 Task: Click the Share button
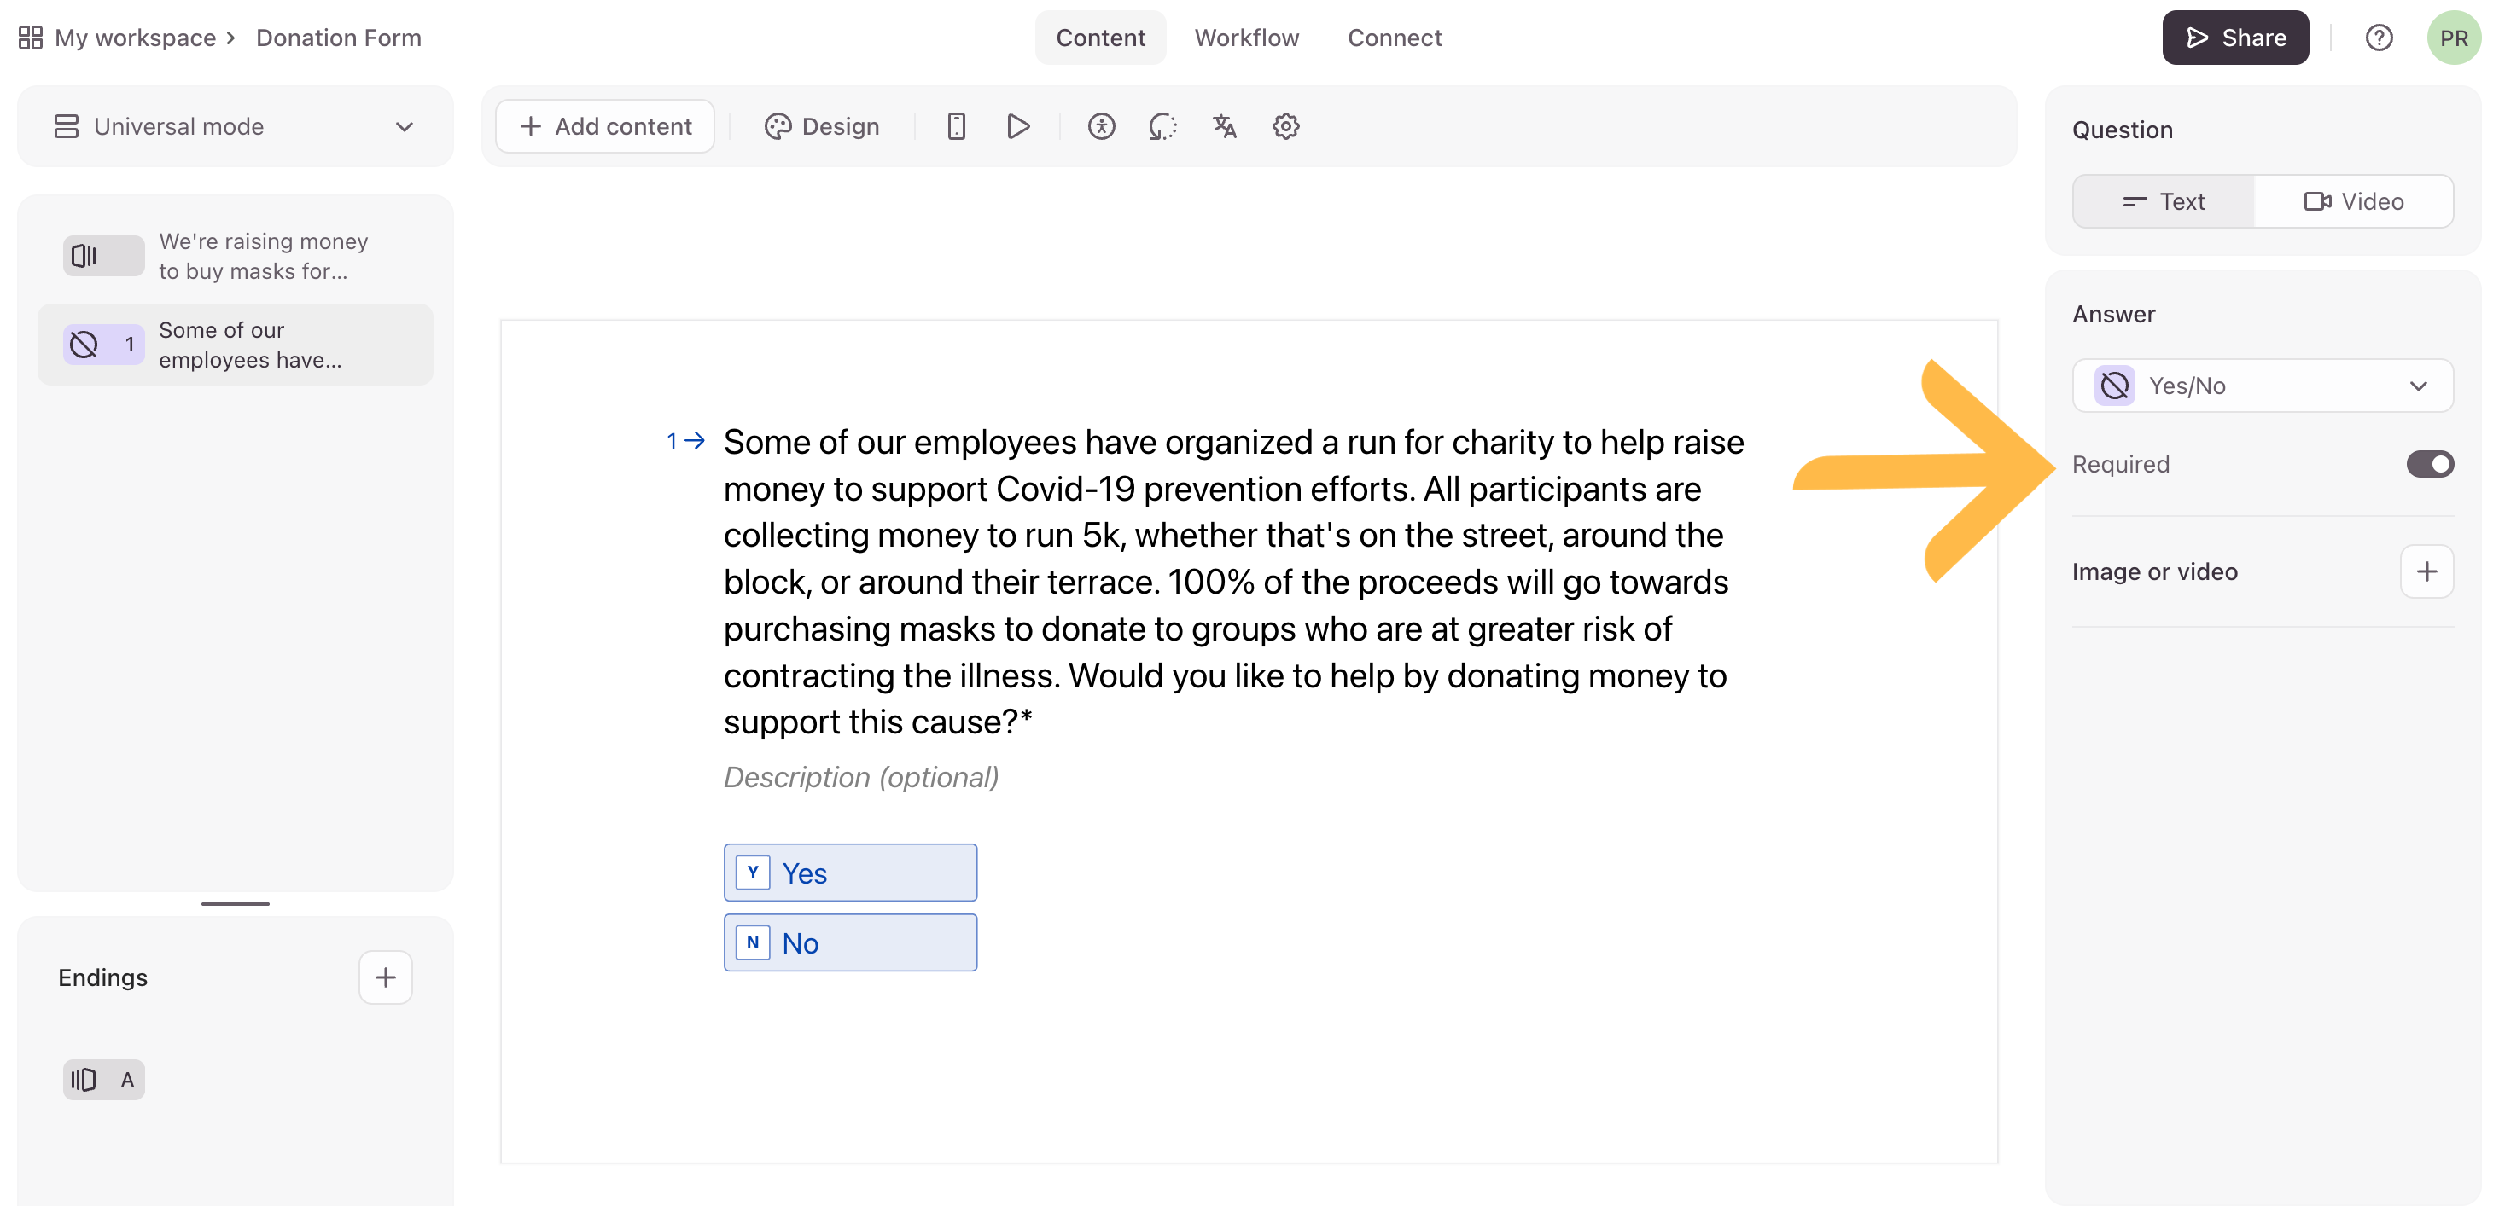[x=2235, y=38]
